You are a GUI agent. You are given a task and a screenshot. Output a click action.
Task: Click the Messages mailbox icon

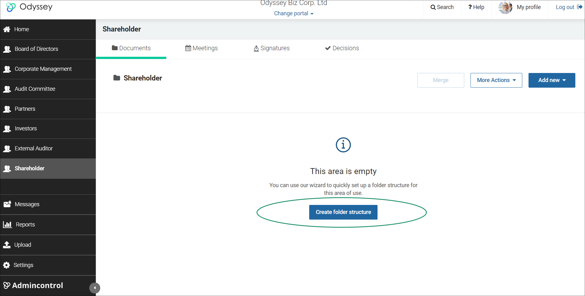coord(7,204)
